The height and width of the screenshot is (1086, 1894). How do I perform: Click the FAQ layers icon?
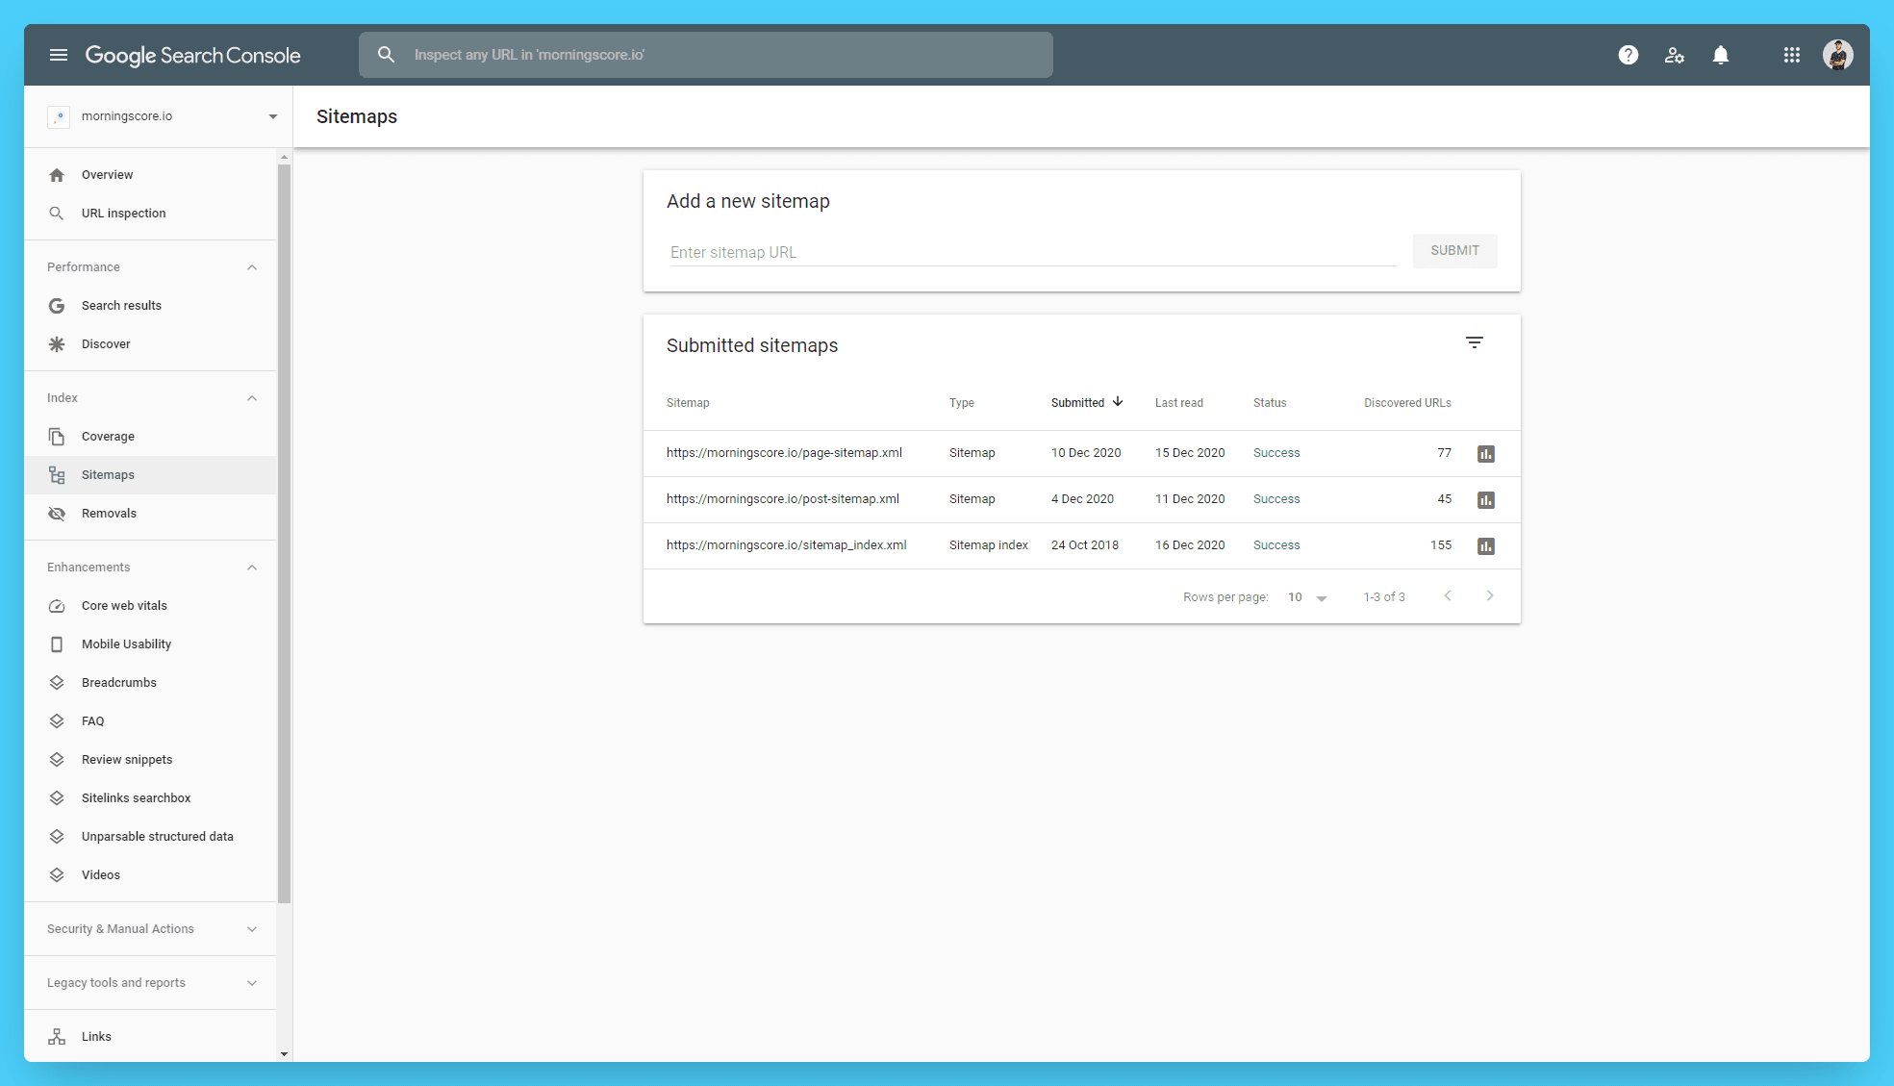[57, 721]
